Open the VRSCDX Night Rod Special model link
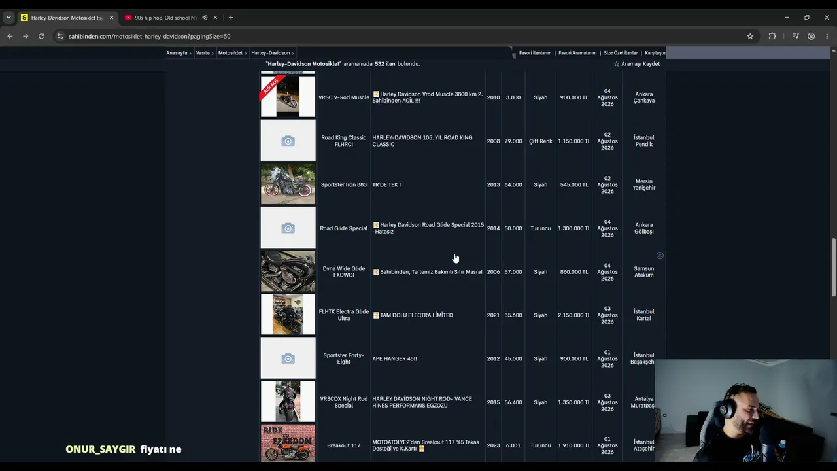 [344, 402]
